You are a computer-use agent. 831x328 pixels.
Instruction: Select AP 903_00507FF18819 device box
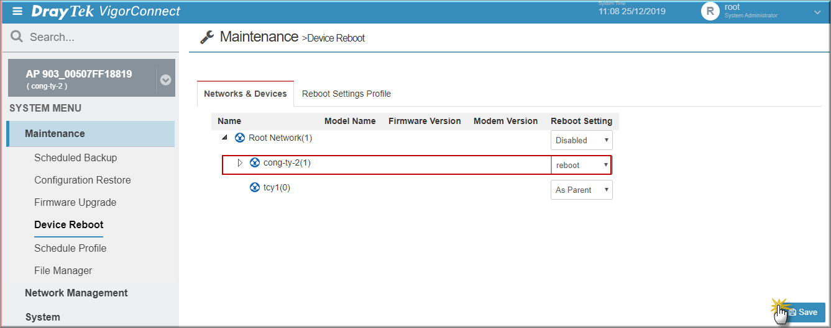tap(91, 78)
